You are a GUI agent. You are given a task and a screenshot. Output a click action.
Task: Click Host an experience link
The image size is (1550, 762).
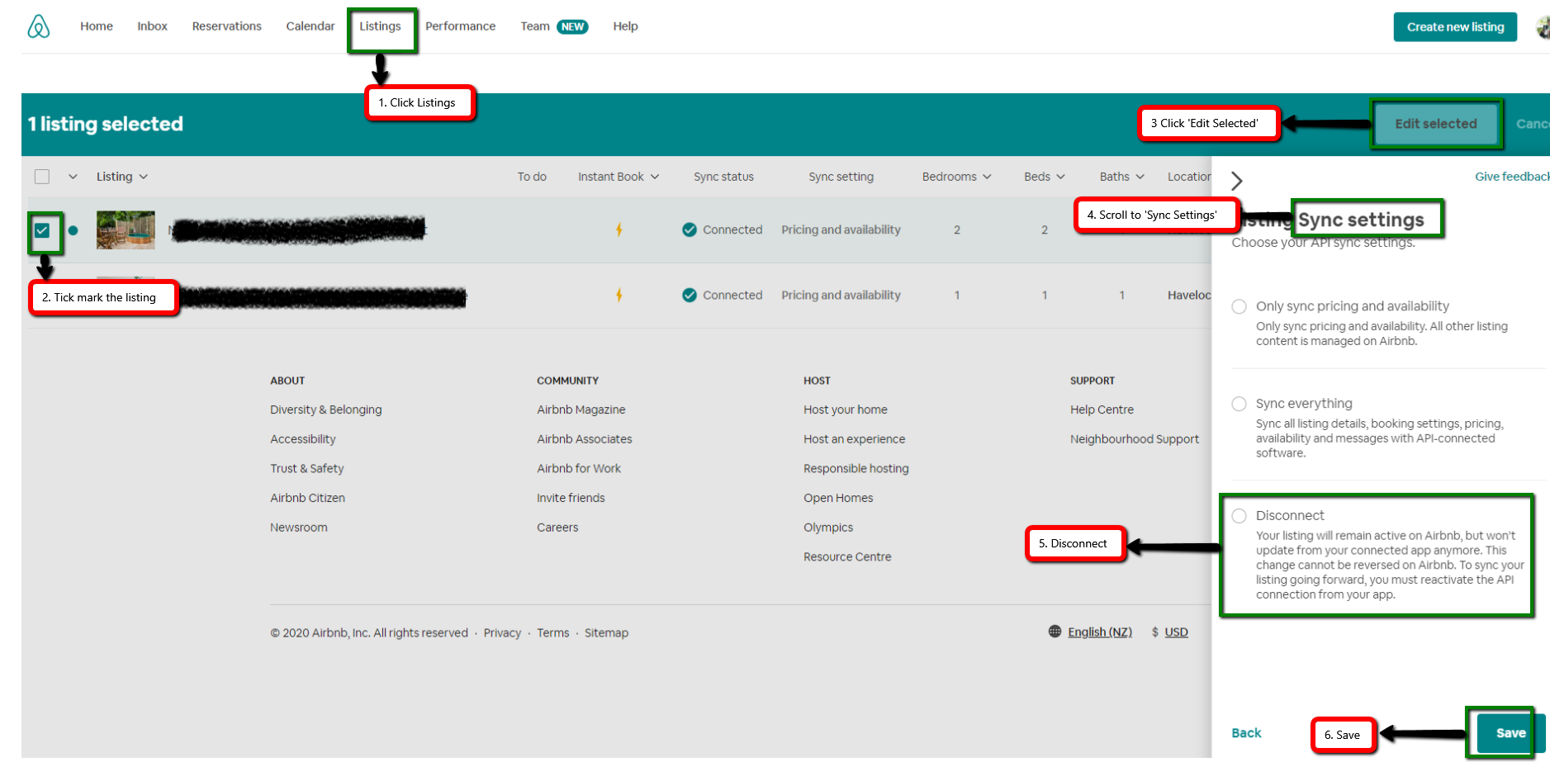(x=855, y=439)
